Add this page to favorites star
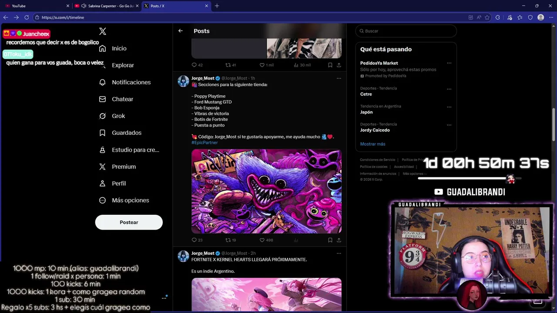This screenshot has height=313, width=557. (487, 17)
